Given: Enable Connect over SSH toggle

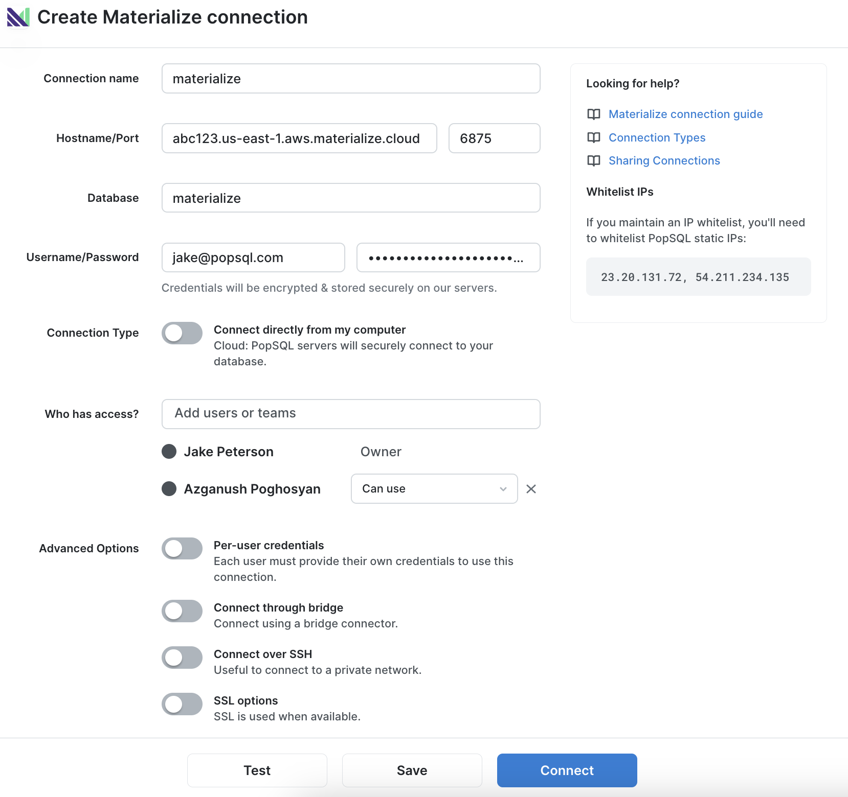Looking at the screenshot, I should click(182, 658).
